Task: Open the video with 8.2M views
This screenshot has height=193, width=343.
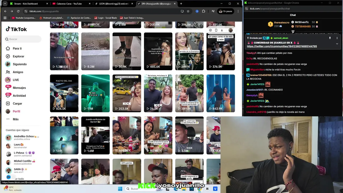Action: pos(95,51)
